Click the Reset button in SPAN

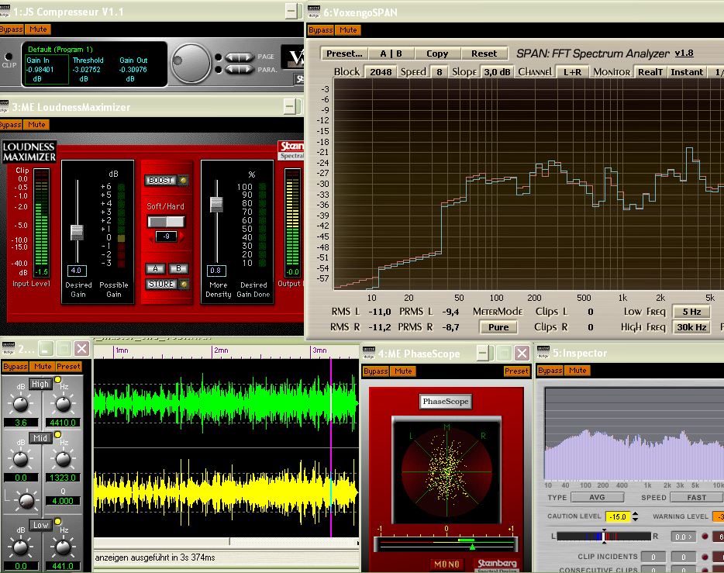(x=484, y=54)
